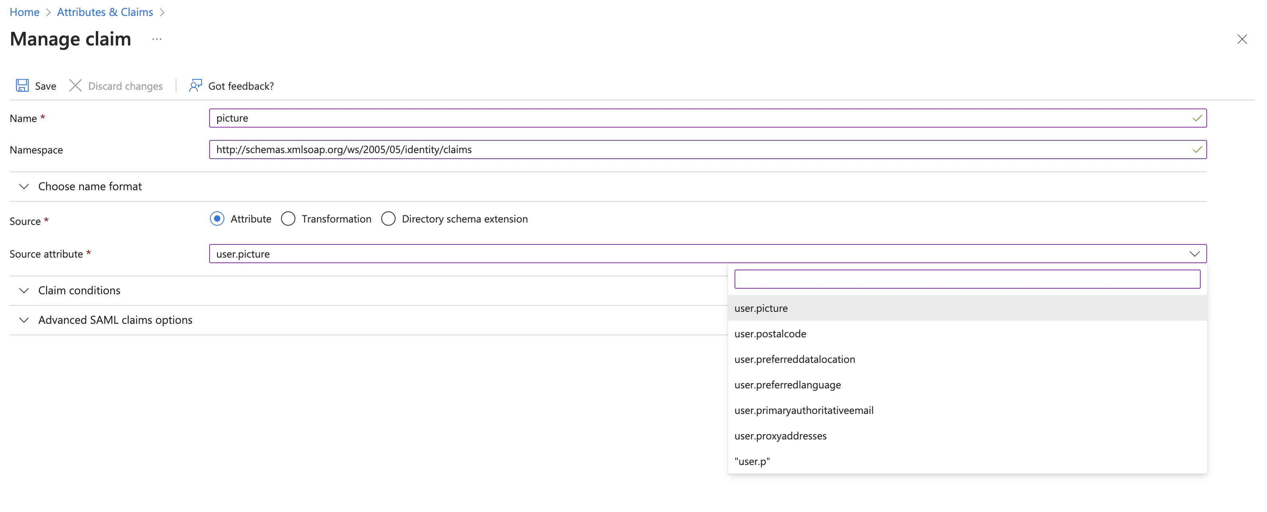Click the Got feedback person icon
This screenshot has height=512, width=1267.
pyautogui.click(x=195, y=85)
